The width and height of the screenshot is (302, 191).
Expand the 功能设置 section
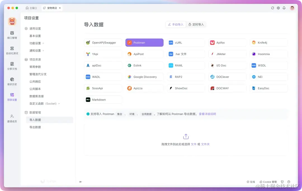35,43
